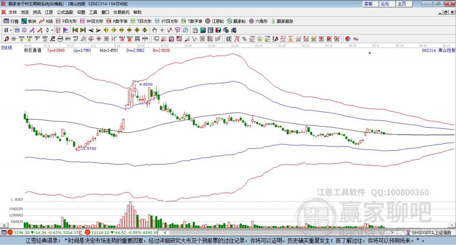Open the 设置 menu
The image size is (456, 245).
point(81,12)
